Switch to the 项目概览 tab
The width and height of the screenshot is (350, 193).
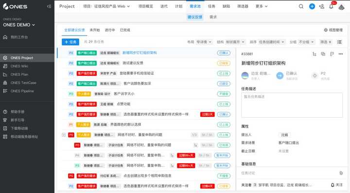click(x=146, y=6)
